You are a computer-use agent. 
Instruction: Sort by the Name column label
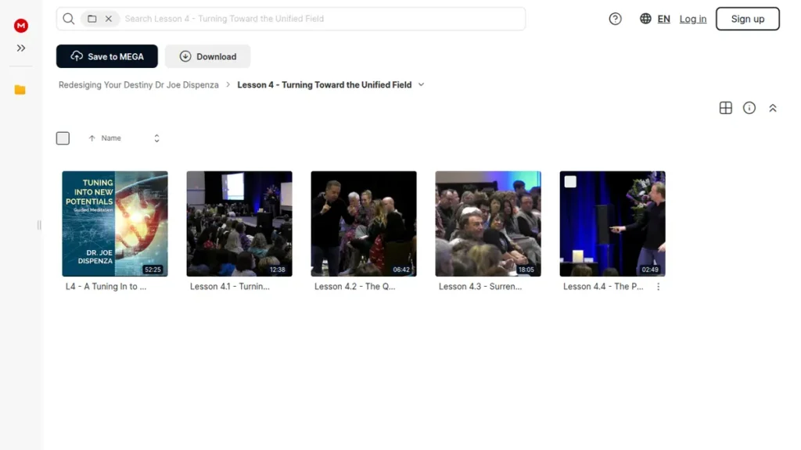(111, 138)
